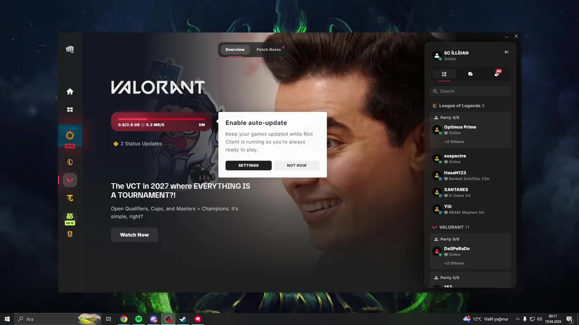Click the Windows taskbar search box
The height and width of the screenshot is (325, 579).
59,319
